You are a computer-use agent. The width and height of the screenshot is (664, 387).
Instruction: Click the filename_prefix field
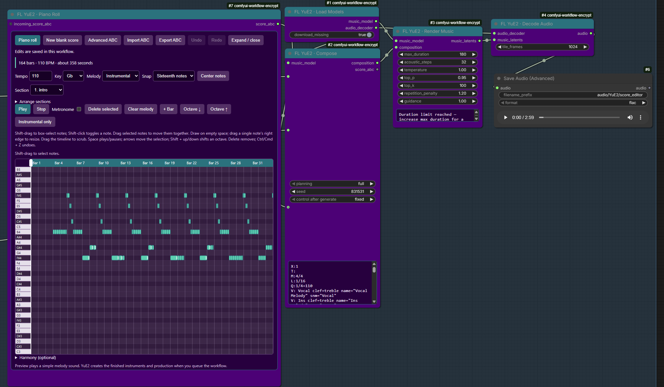(573, 95)
